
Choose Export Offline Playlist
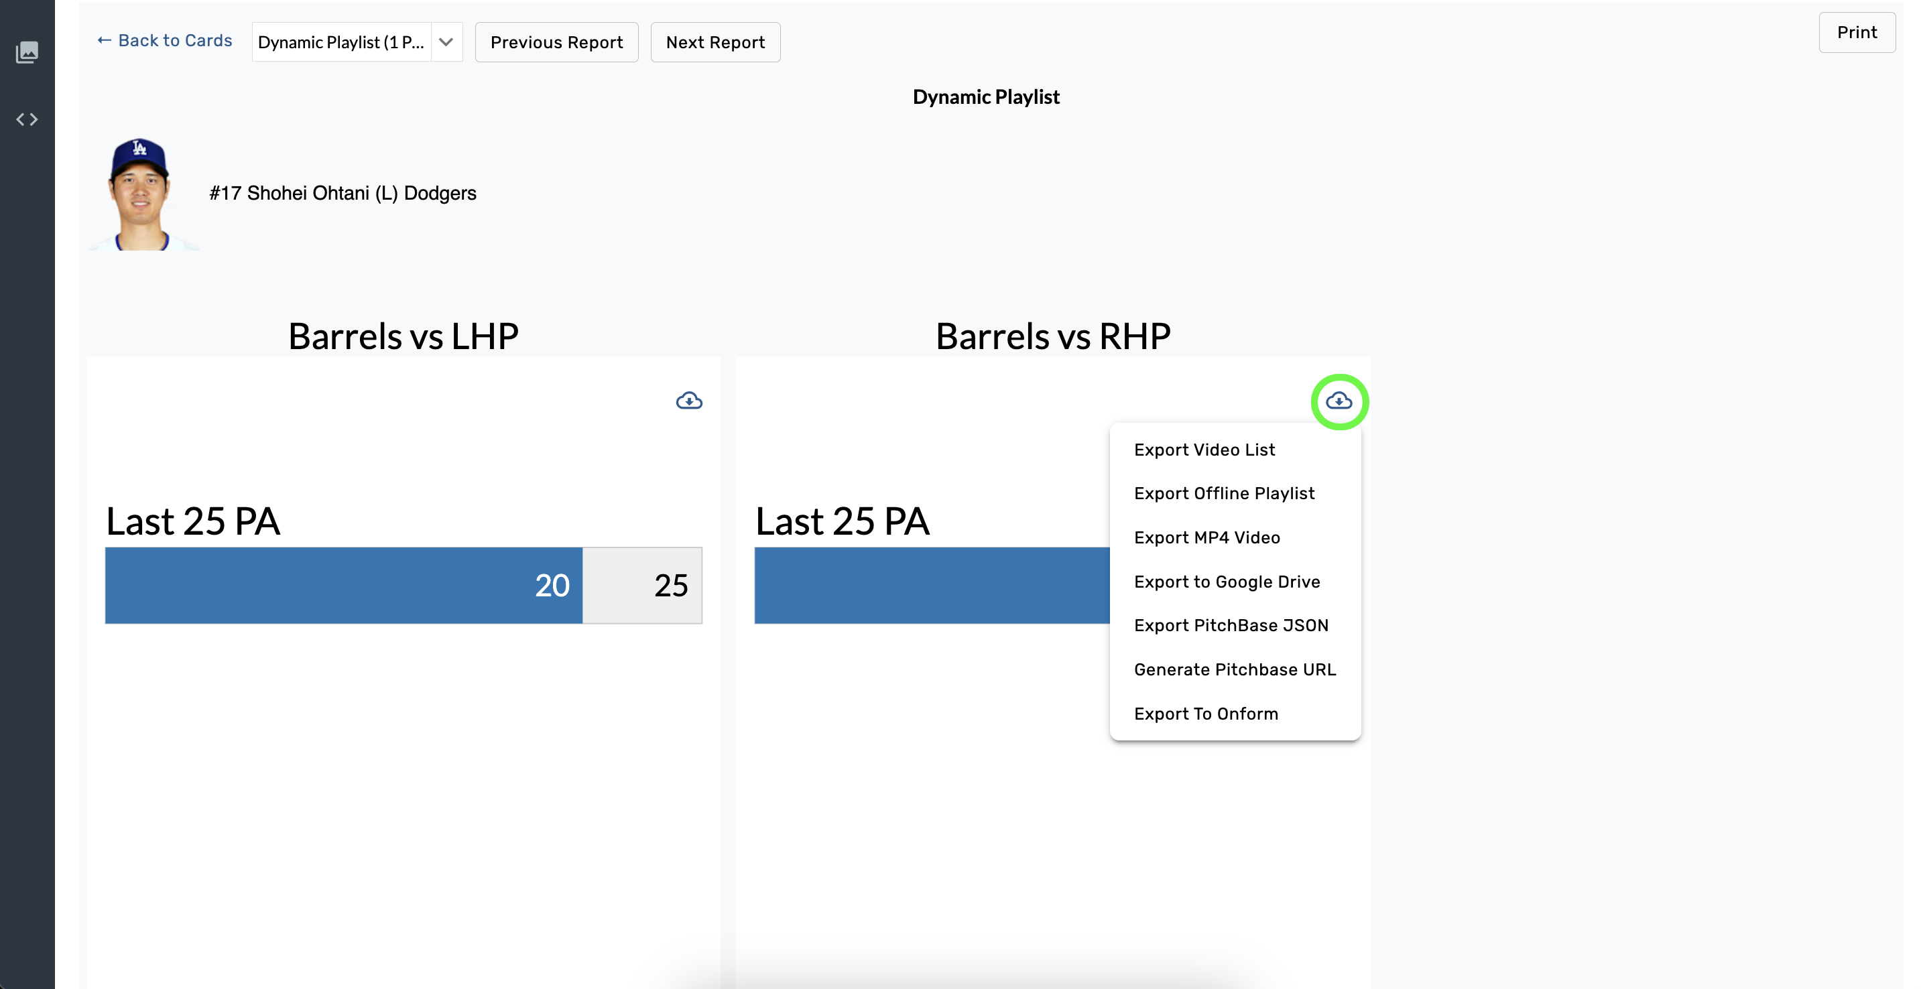pyautogui.click(x=1224, y=493)
